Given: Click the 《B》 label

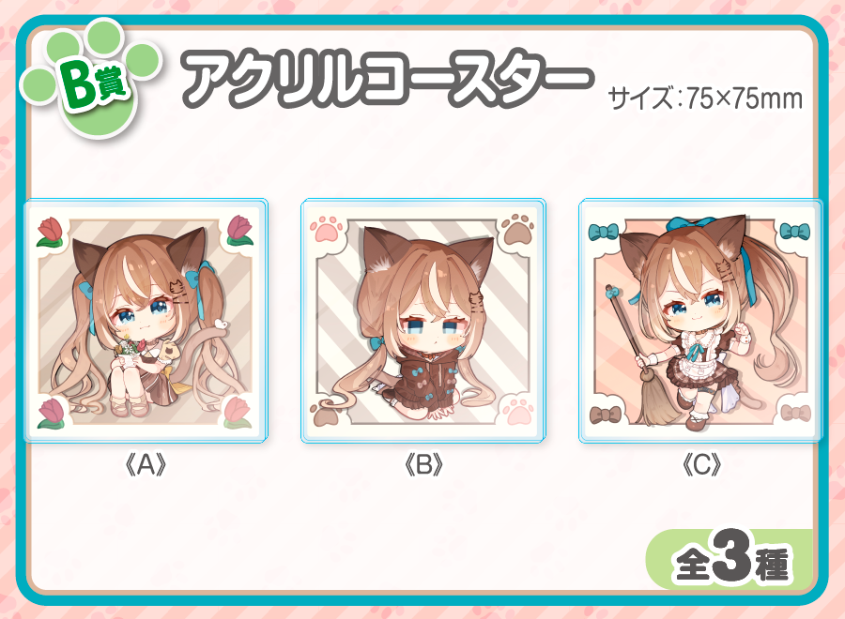Looking at the screenshot, I should point(423,464).
